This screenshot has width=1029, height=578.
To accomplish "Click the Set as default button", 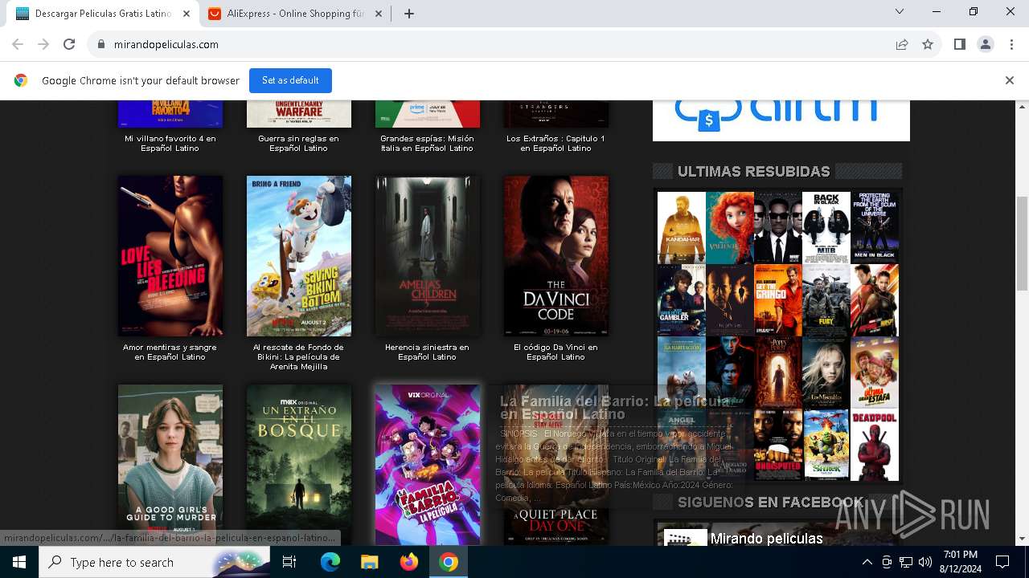I will (x=290, y=80).
